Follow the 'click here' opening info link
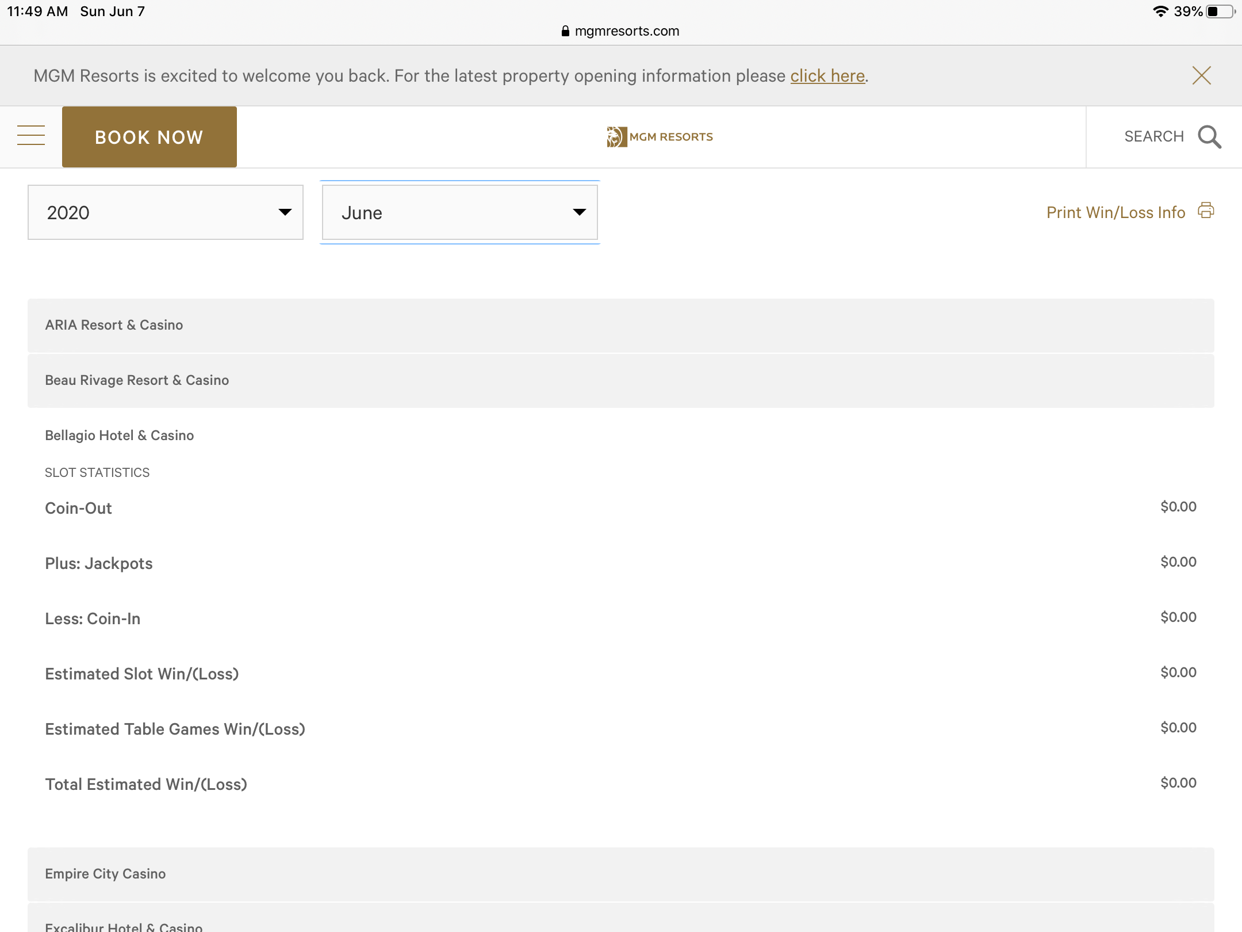Image resolution: width=1242 pixels, height=932 pixels. [x=827, y=76]
